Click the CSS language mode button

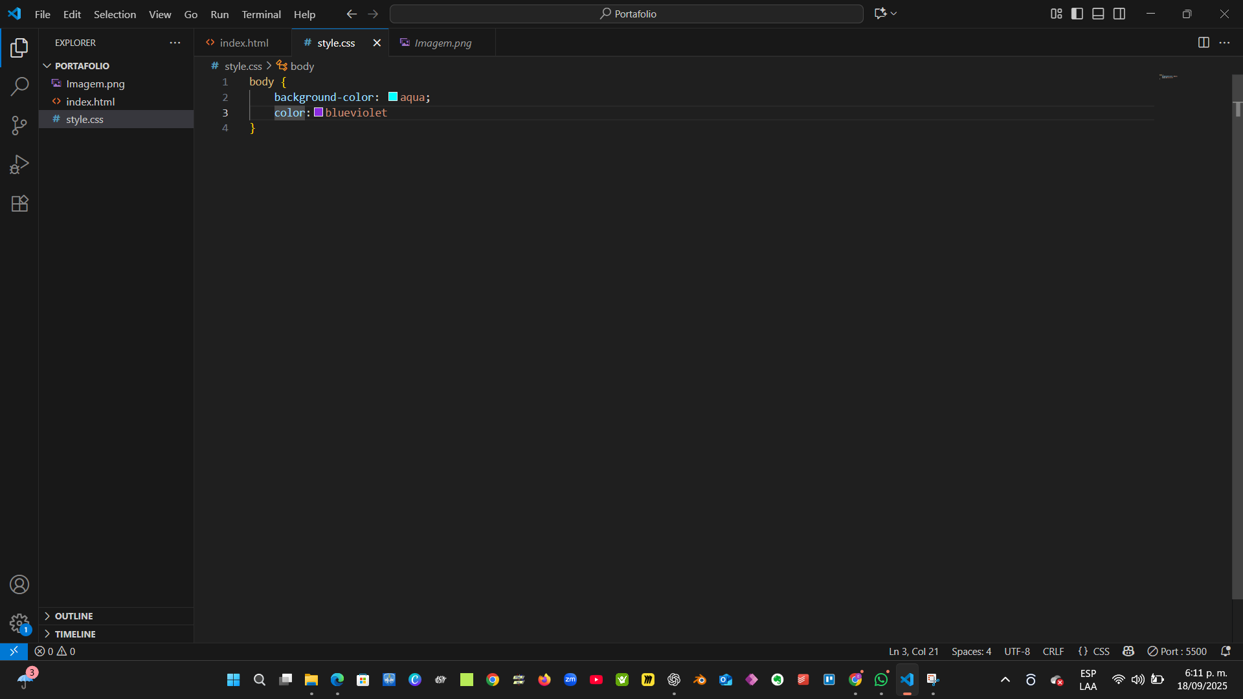click(x=1101, y=651)
